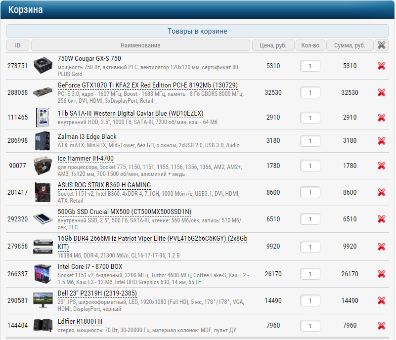
Task: Open the 750W Cougar GX-S 750 link
Action: click(x=89, y=58)
